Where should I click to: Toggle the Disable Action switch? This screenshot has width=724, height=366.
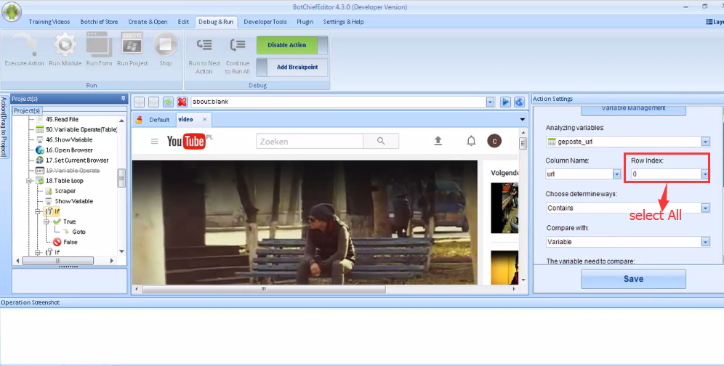pyautogui.click(x=292, y=45)
